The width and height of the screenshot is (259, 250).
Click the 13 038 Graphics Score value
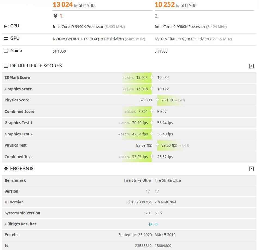click(x=142, y=89)
